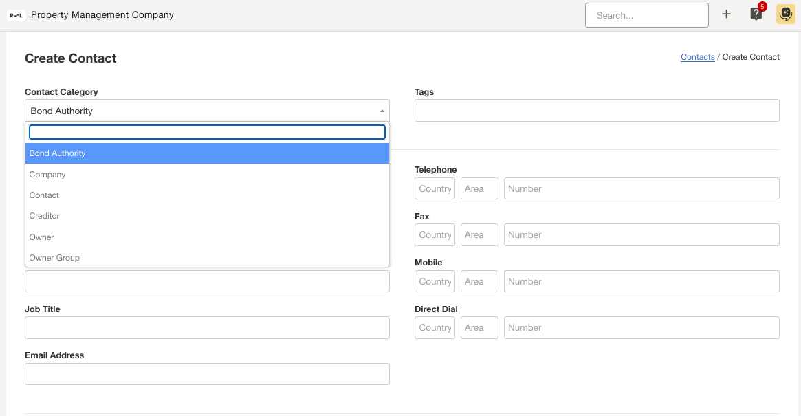Click into the Tags field
Screen dimensions: 801x416
click(x=596, y=111)
